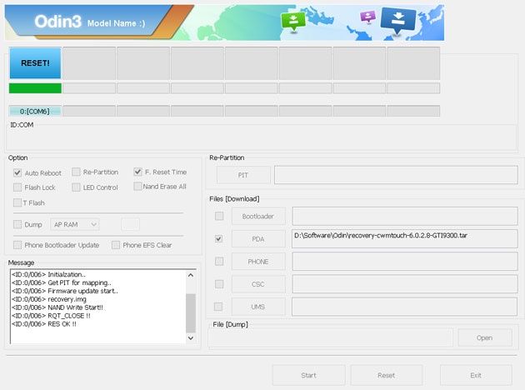The height and width of the screenshot is (390, 525).
Task: Click the CSC file path field
Action: (405, 284)
